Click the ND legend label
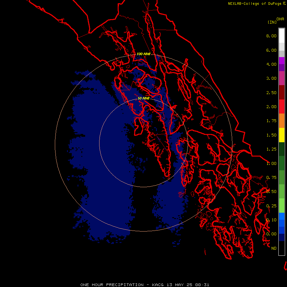This screenshot has width=287, height=287. pyautogui.click(x=274, y=248)
